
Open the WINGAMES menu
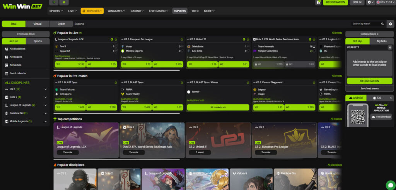tap(116, 11)
